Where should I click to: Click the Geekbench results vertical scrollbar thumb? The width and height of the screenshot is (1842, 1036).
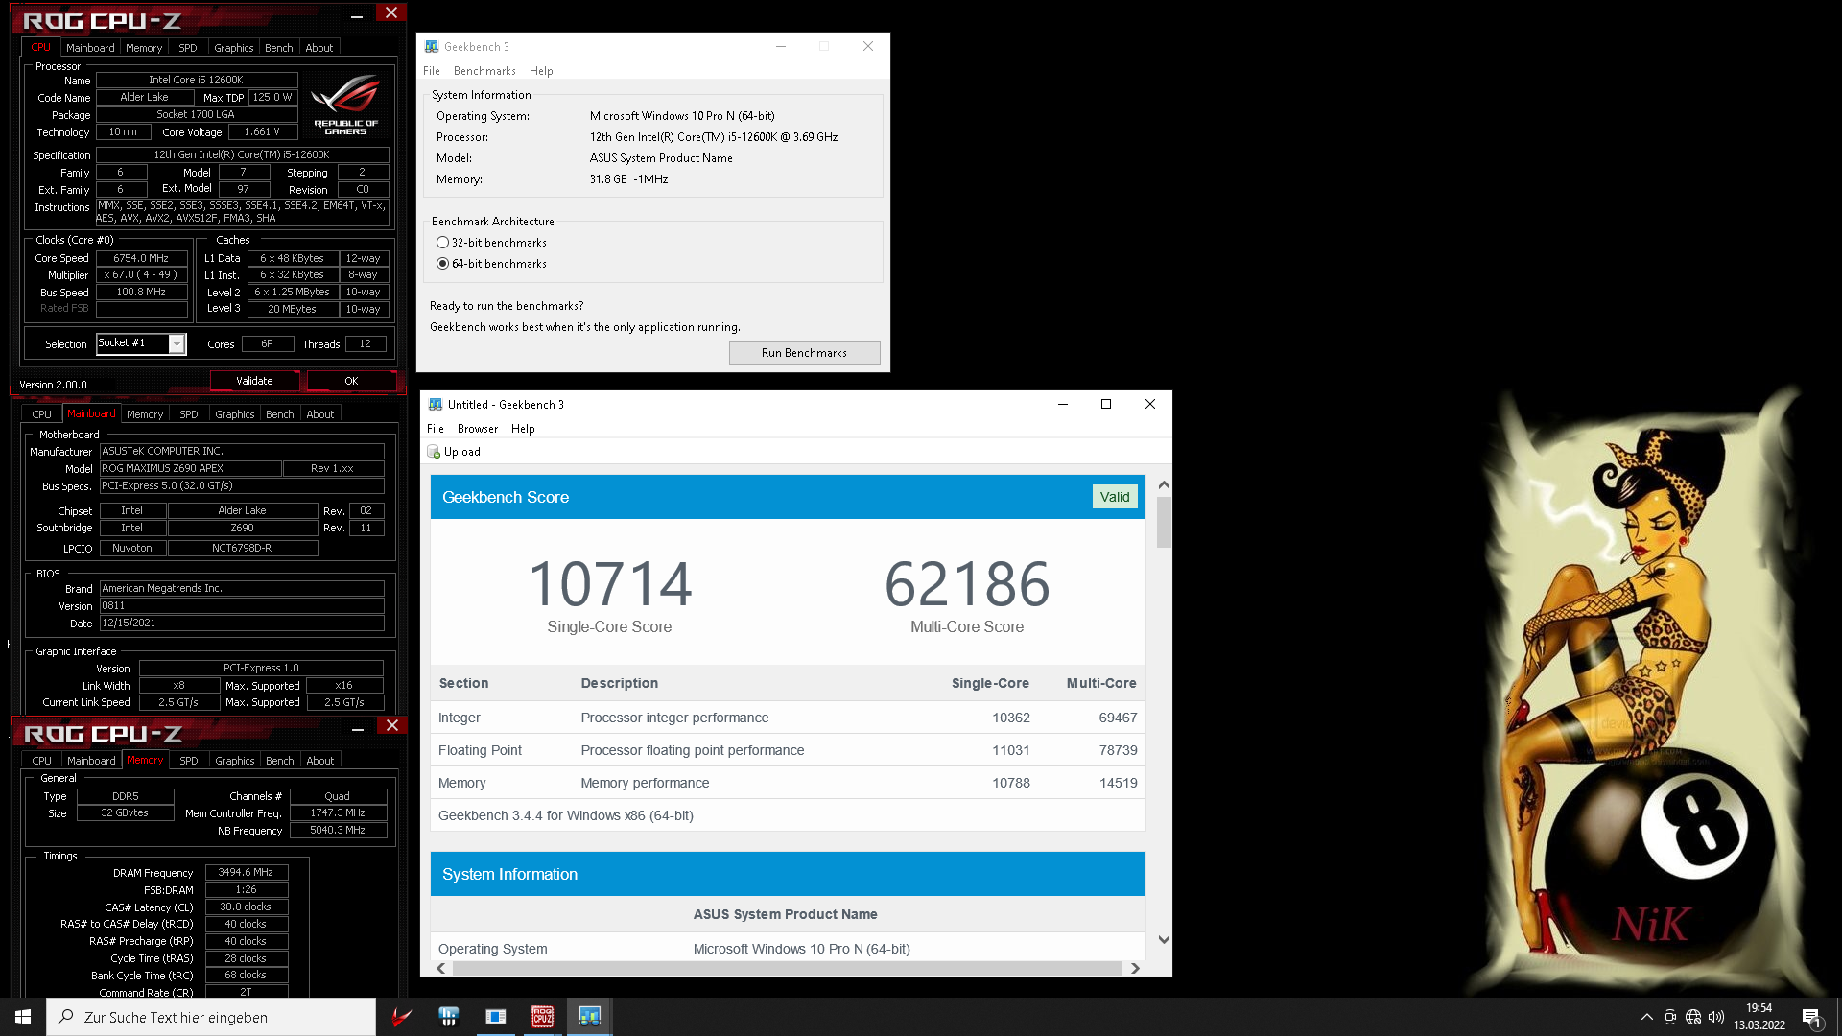[x=1164, y=522]
